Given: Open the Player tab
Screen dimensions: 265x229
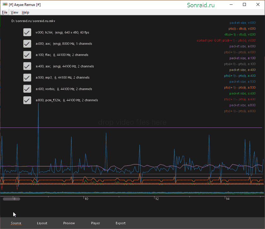Looking at the screenshot, I should point(95,223).
